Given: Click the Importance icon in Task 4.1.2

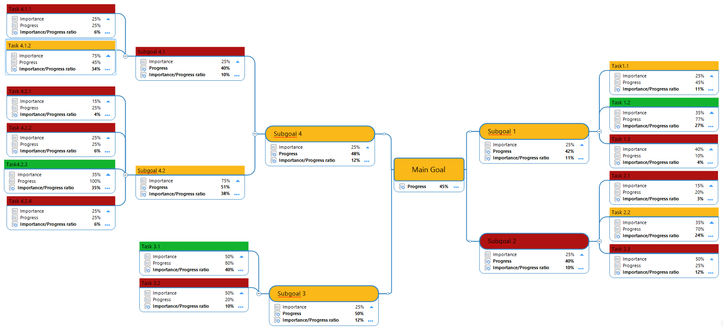Looking at the screenshot, I should click(14, 56).
